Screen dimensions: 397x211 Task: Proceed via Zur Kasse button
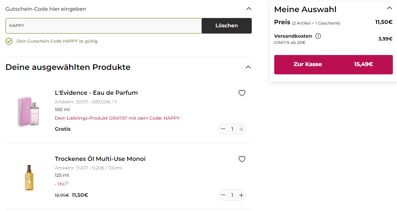333,65
